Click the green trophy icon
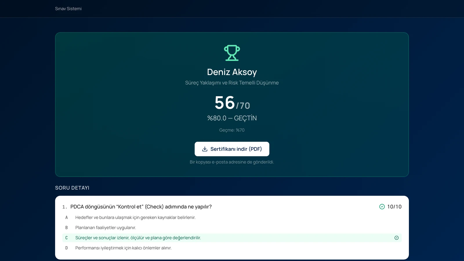 click(x=232, y=53)
